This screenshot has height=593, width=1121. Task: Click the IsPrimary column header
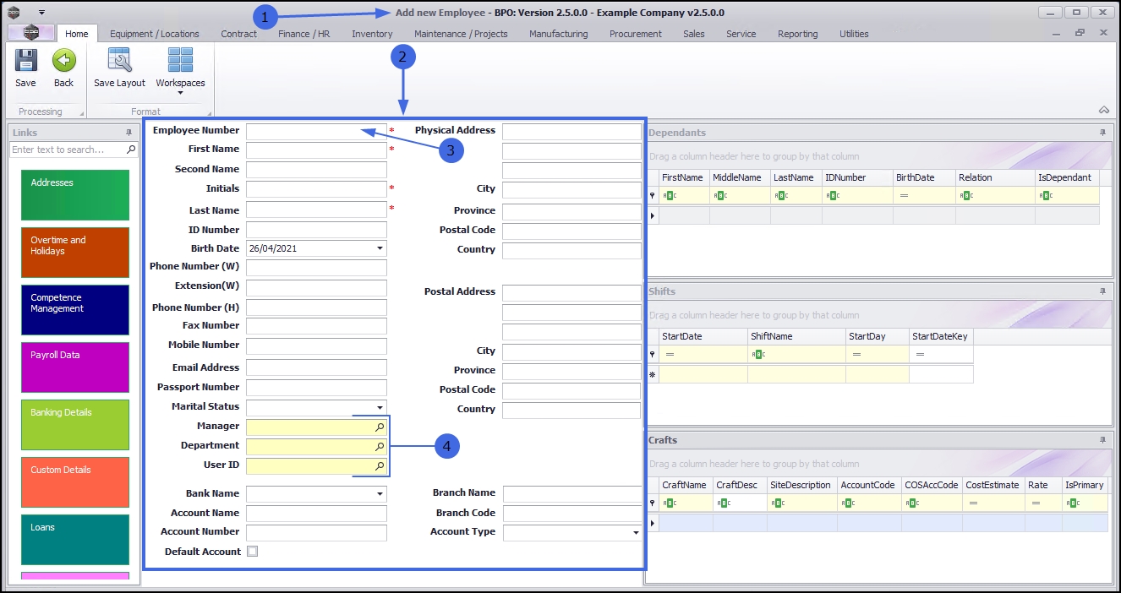1085,486
